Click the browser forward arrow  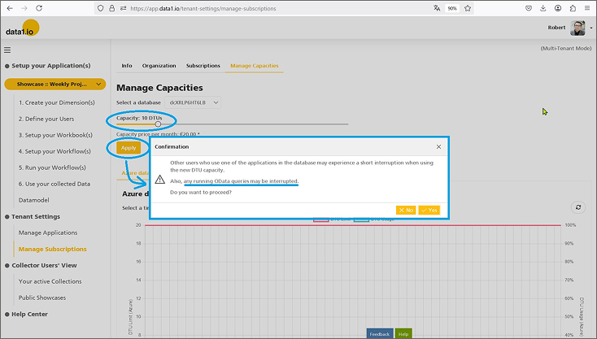(24, 8)
